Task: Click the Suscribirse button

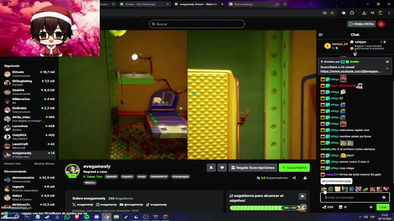Action: click(294, 168)
